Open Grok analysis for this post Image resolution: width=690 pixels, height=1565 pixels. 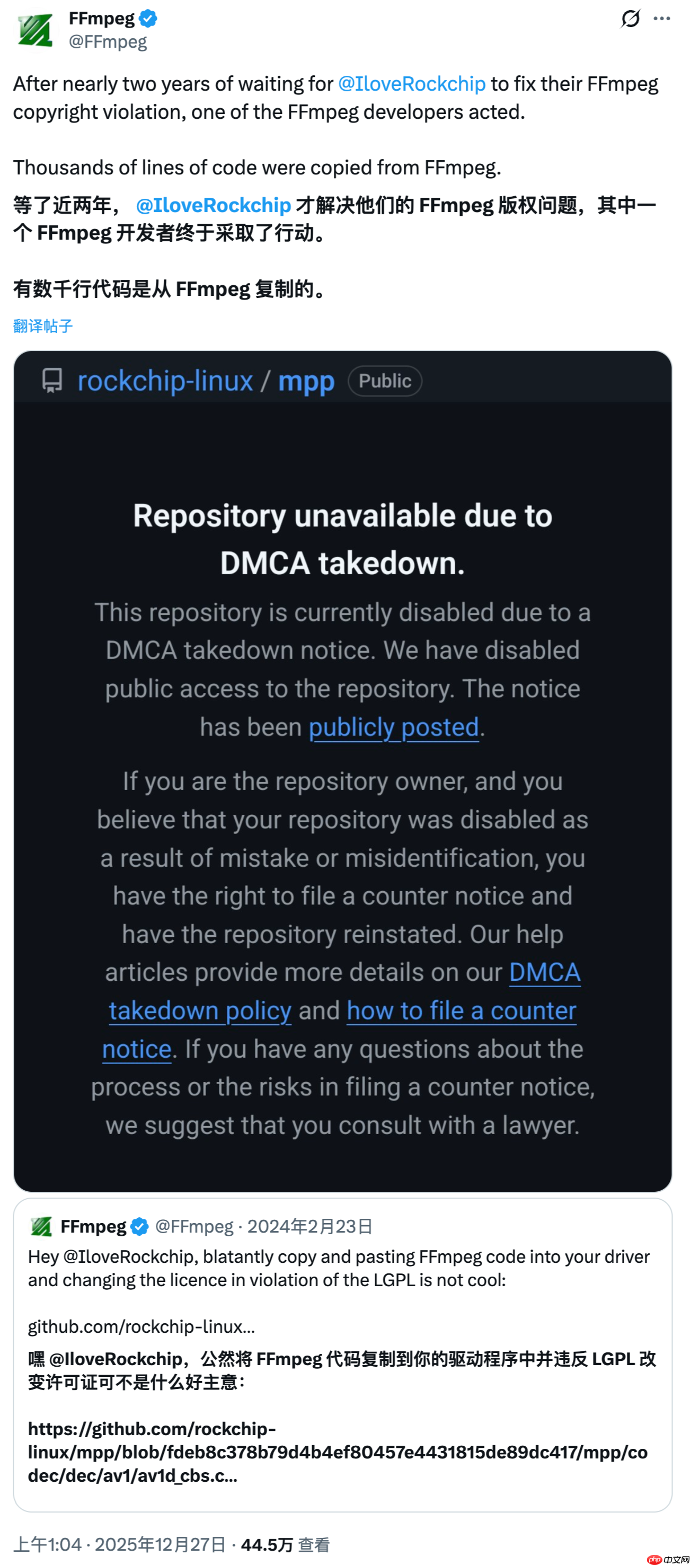630,19
